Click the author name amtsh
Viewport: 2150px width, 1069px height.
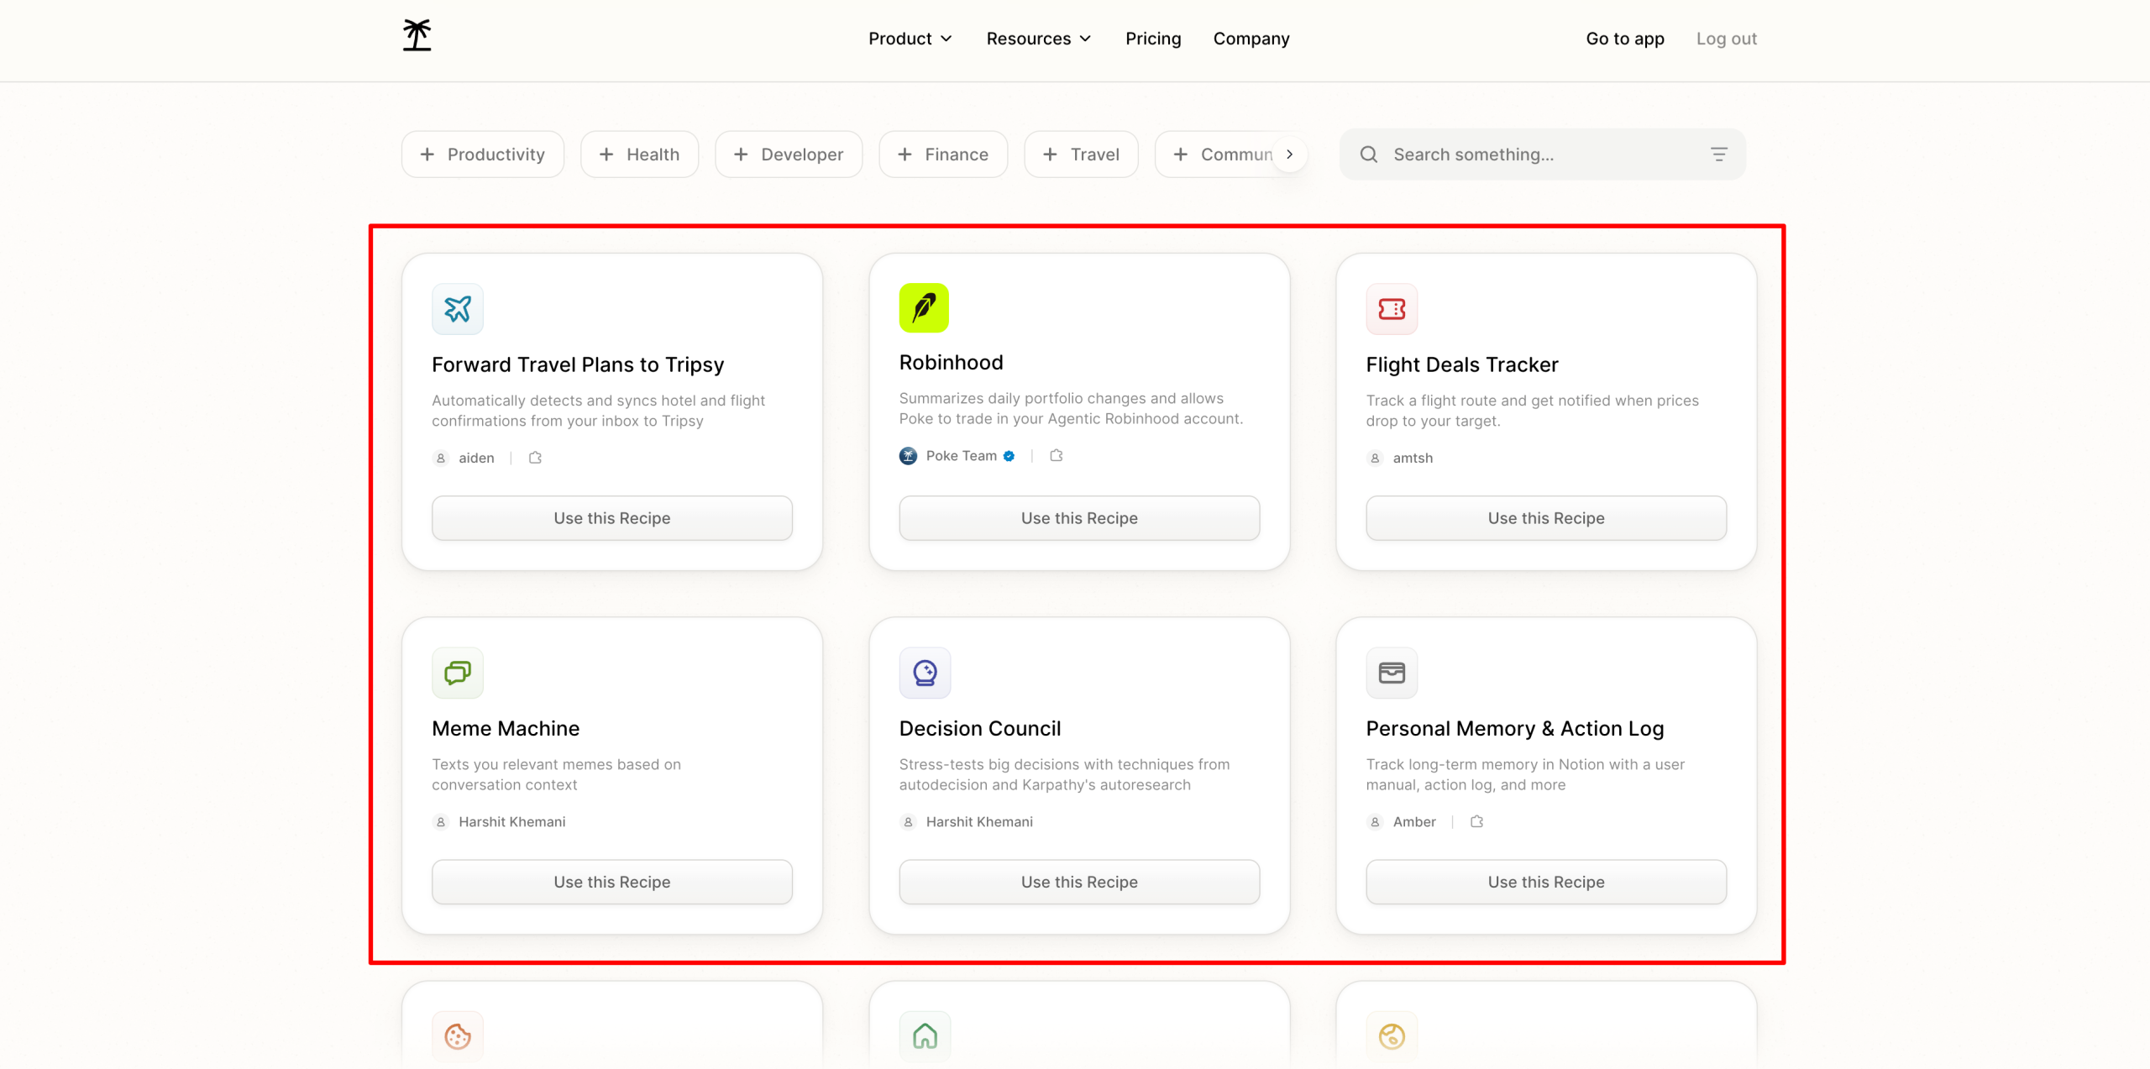(1413, 458)
